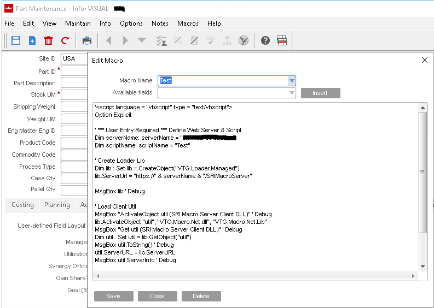This screenshot has width=434, height=308.
Task: Click the Insert button
Action: [x=321, y=93]
